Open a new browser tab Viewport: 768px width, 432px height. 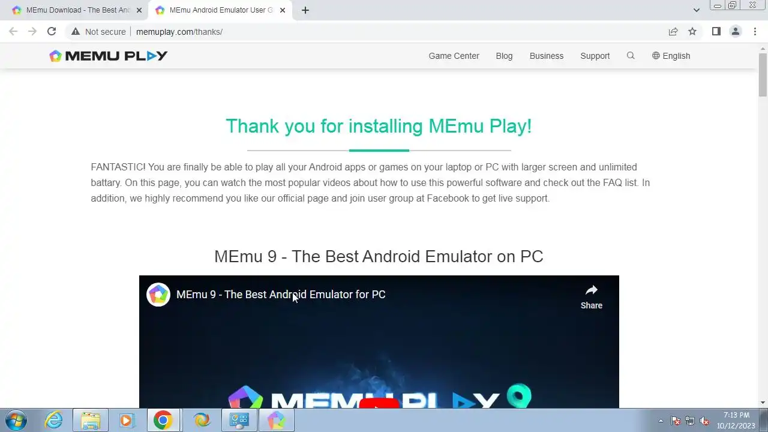[x=305, y=10]
